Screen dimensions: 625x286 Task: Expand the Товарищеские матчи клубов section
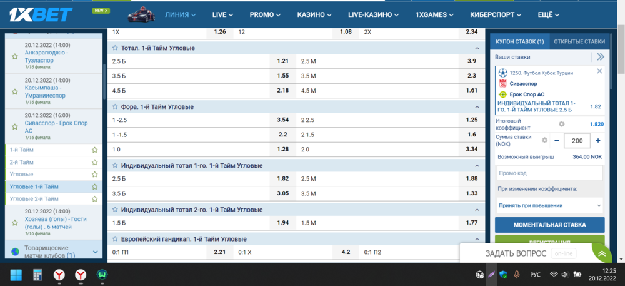pyautogui.click(x=96, y=252)
